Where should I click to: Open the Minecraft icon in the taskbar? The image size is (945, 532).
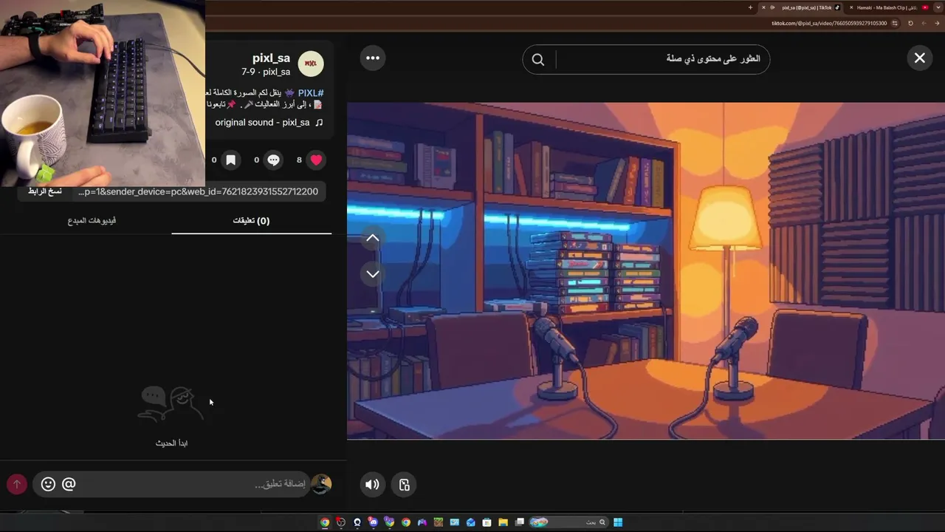click(438, 522)
